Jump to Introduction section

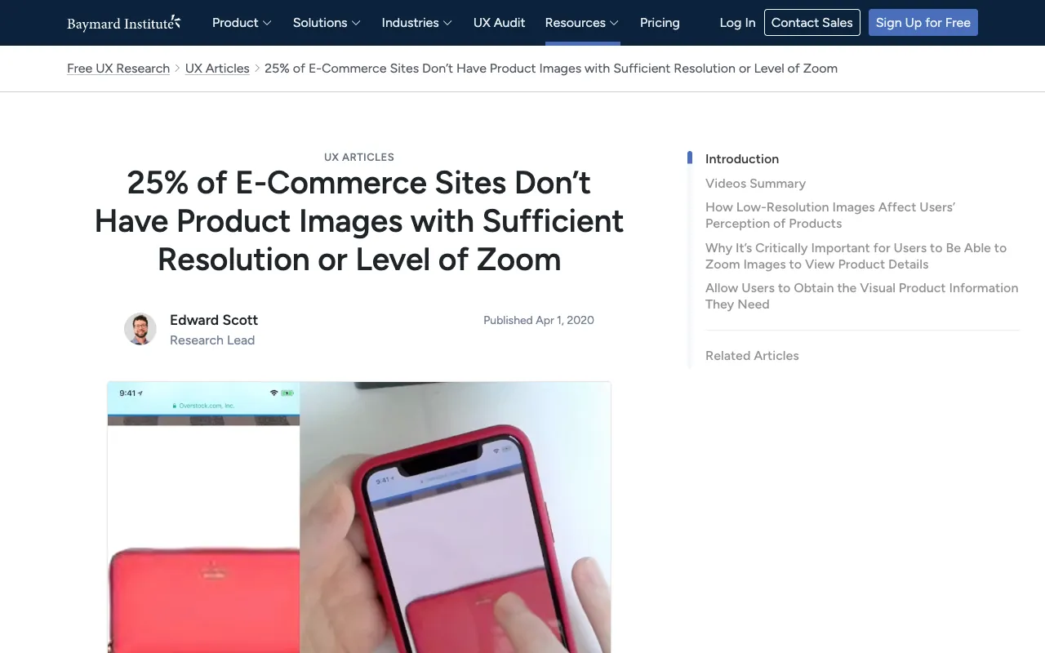742,159
